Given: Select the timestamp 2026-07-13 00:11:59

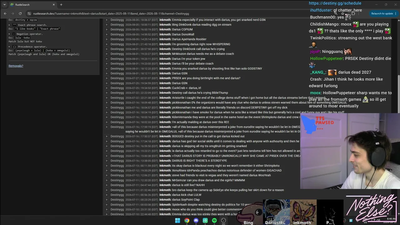Looking at the screenshot, I should (x=142, y=166).
